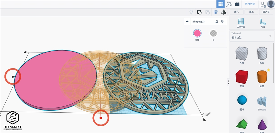Open the Blocks pickaxe mode

coord(229,4)
